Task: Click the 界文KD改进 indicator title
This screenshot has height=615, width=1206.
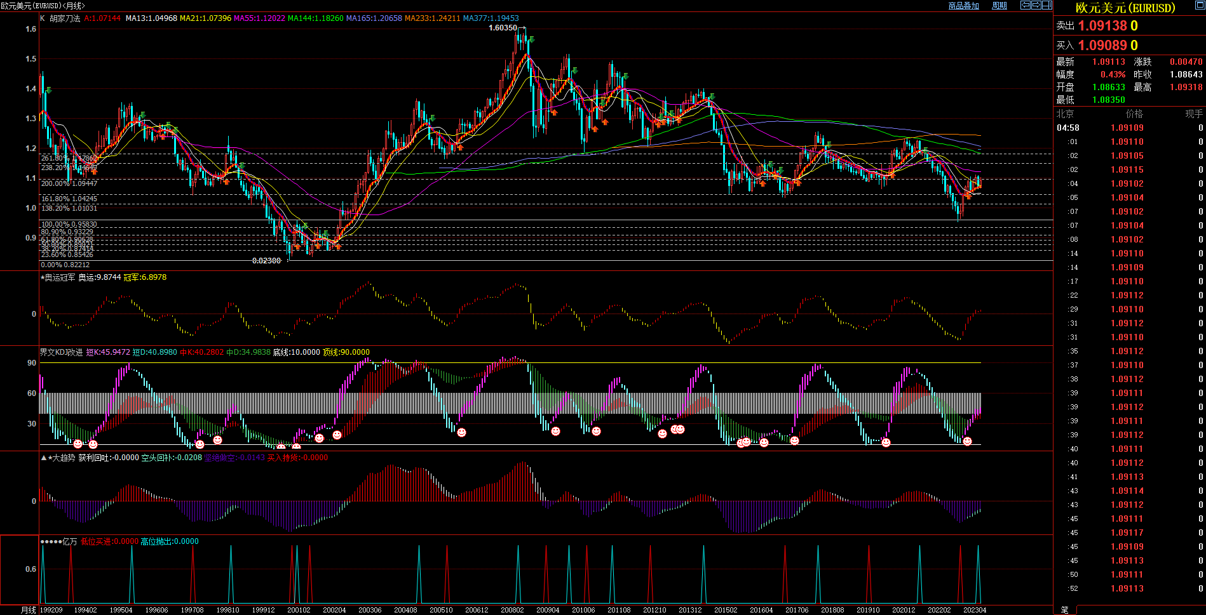Action: 62,352
